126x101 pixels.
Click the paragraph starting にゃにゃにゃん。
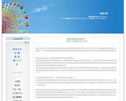point(76,65)
